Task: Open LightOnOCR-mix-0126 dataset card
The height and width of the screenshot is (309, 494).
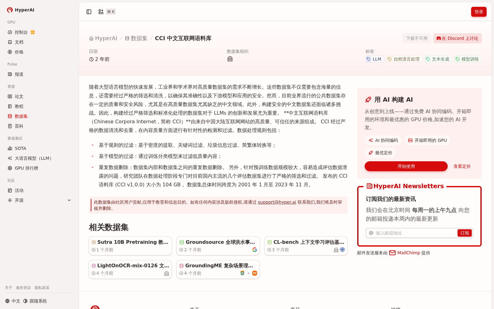Action: 130,269
